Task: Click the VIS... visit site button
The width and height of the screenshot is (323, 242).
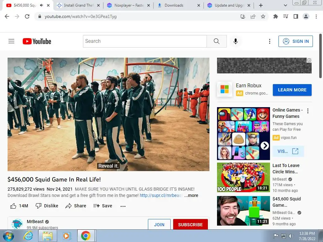Action: (288, 151)
